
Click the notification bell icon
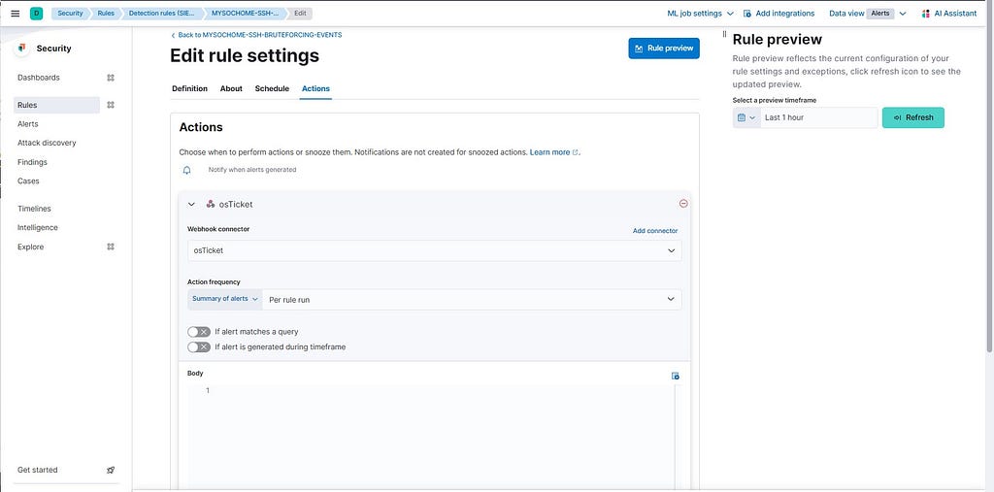coord(187,170)
